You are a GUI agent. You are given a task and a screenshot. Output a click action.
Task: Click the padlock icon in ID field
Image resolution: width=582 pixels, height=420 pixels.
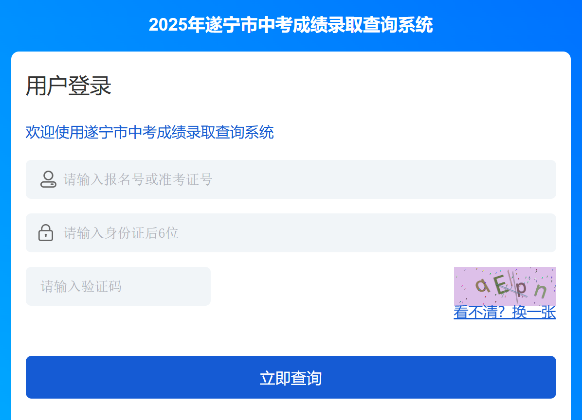point(46,232)
